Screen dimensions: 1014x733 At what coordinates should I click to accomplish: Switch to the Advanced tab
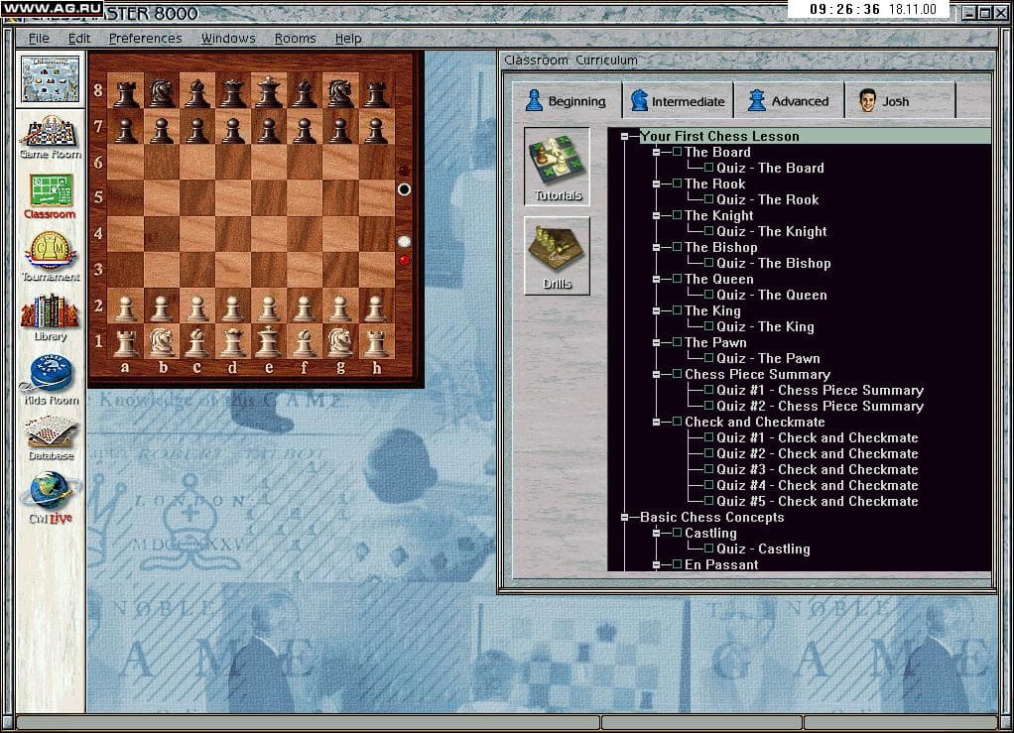(789, 101)
